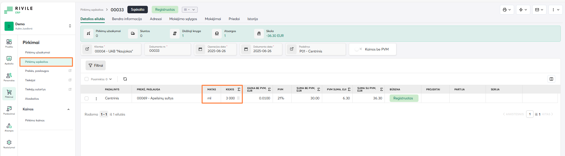The height and width of the screenshot is (156, 565).
Task: Open the Apskaita sidebar icon
Action: (x=9, y=60)
